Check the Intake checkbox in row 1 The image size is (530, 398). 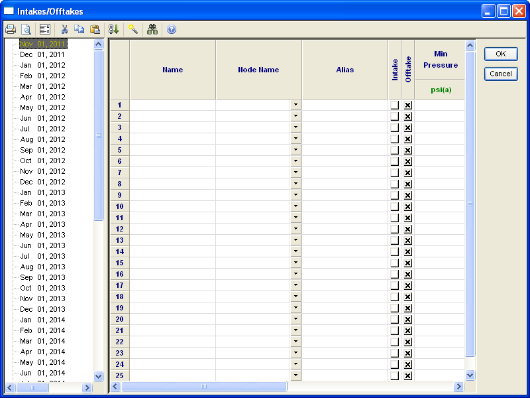[395, 105]
